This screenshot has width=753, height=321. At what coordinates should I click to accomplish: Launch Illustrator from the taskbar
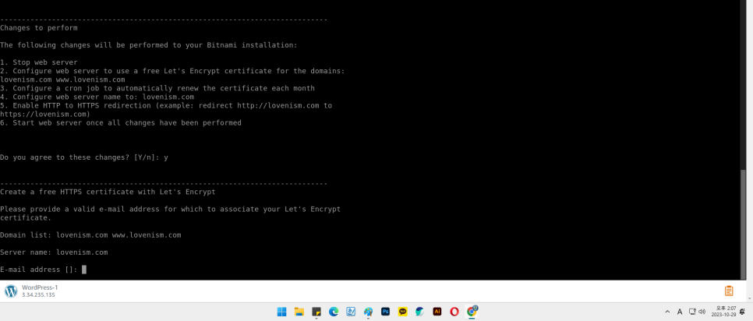click(x=437, y=312)
